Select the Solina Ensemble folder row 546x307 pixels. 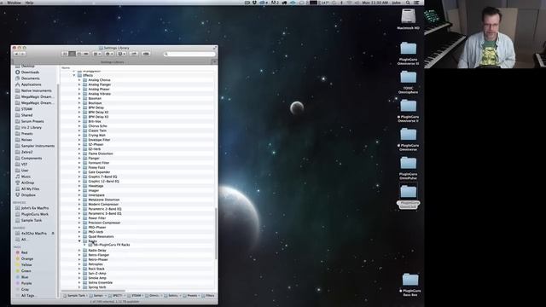point(137,282)
